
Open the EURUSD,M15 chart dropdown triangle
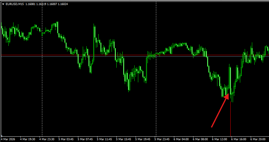[x=3, y=4]
